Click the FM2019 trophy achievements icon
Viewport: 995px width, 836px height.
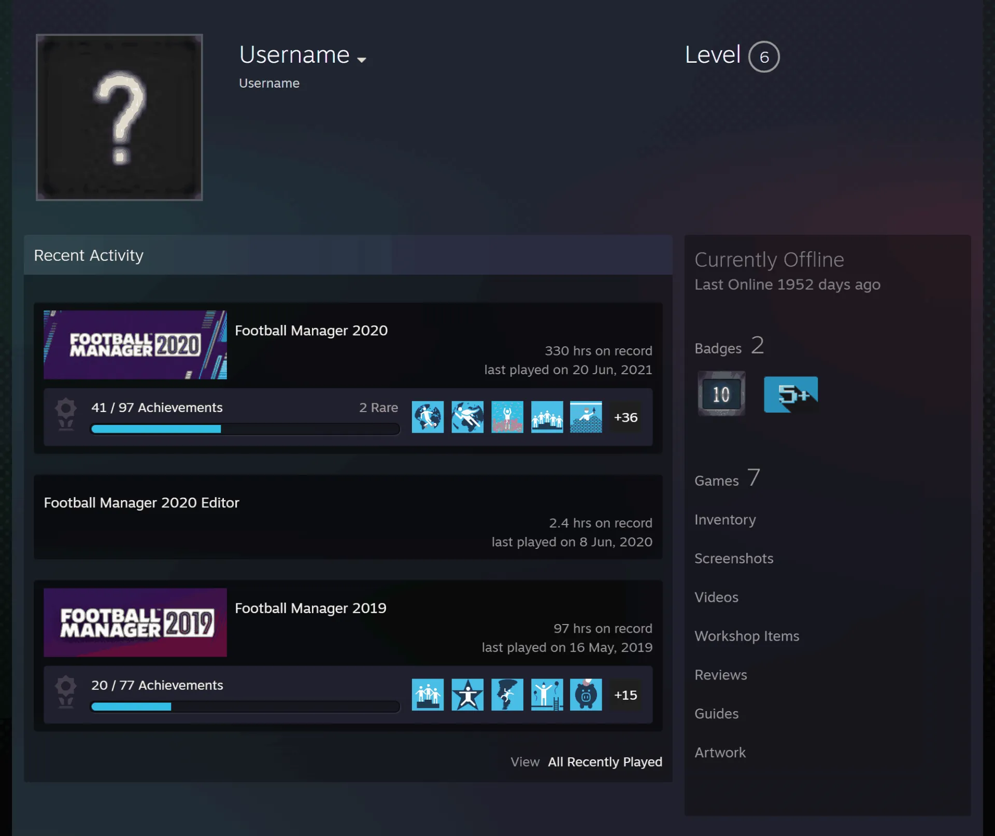[x=66, y=691]
